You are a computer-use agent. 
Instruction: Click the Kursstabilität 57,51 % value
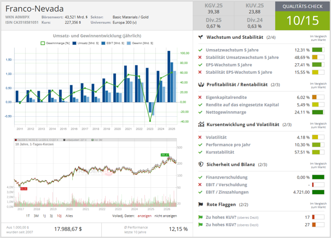(302, 152)
